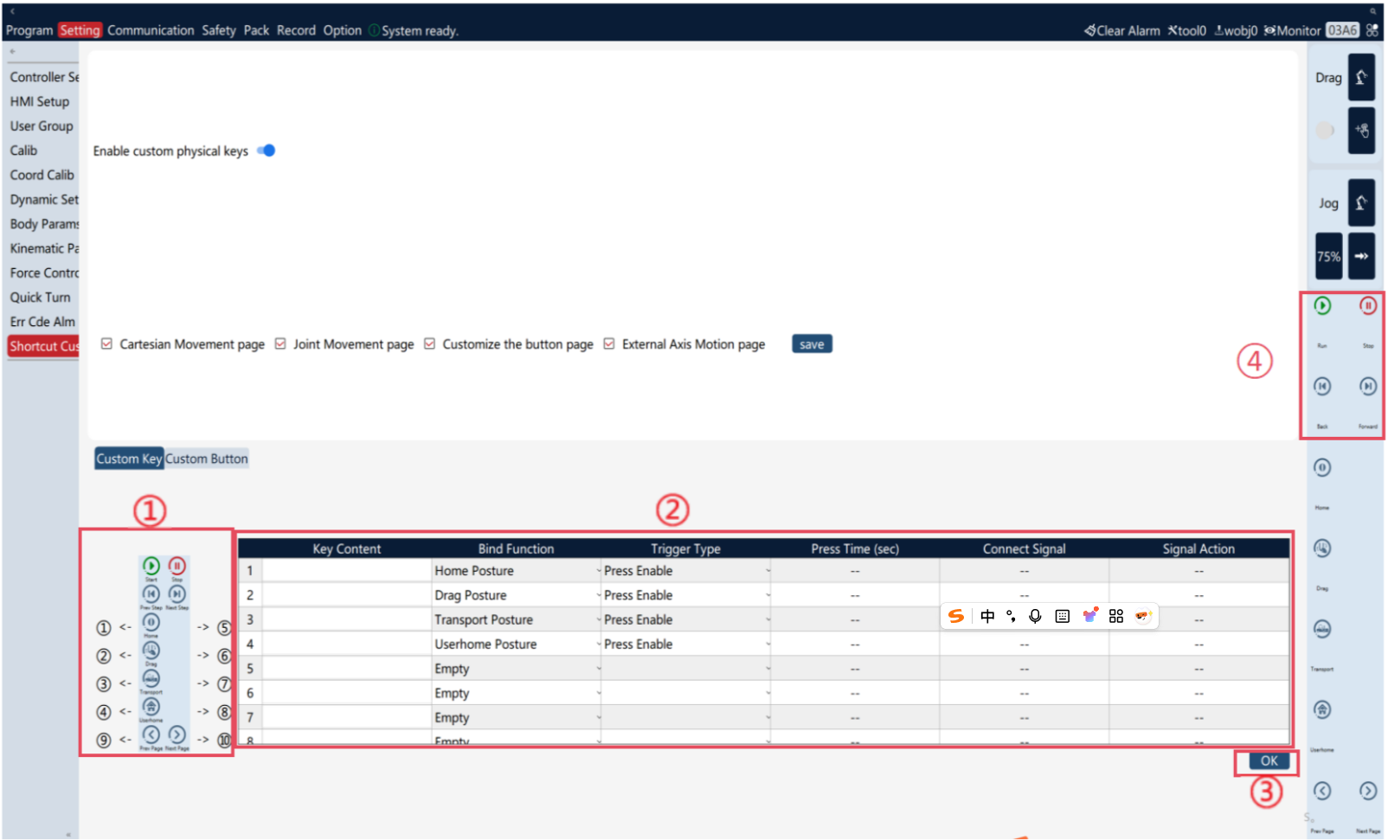The height and width of the screenshot is (840, 1388).
Task: Uncheck the Cartesian Movement page checkbox
Action: point(106,343)
